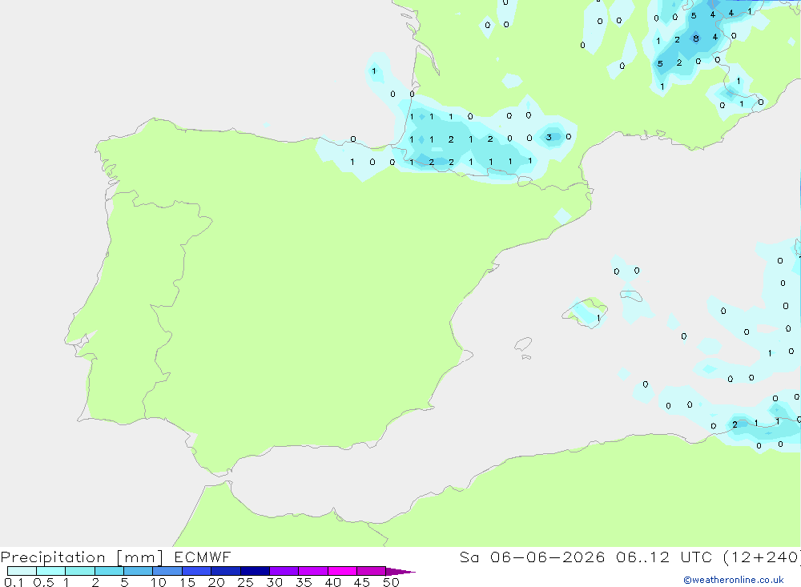Viewport: 801px width, 587px height.
Task: Click the legend label "25"
Action: pos(245,582)
